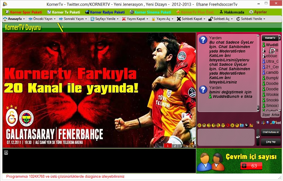283x181 pixels.
Task: Go to banner slide 3
Action: 181,146
